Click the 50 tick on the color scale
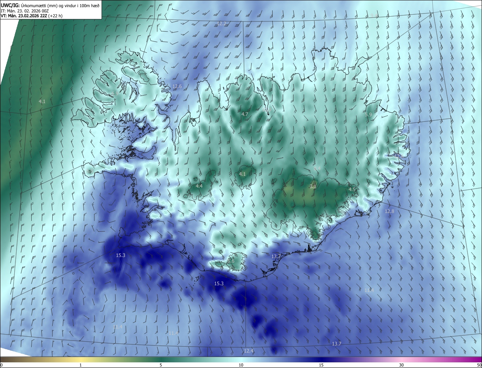 479,365
